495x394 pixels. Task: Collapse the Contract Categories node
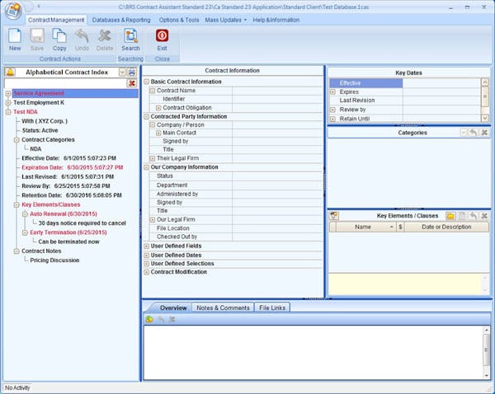(16, 140)
